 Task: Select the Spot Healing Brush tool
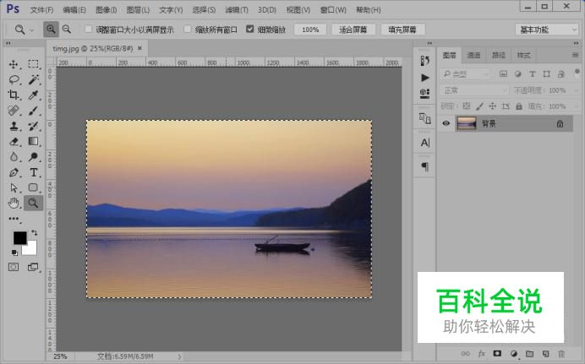click(x=14, y=111)
